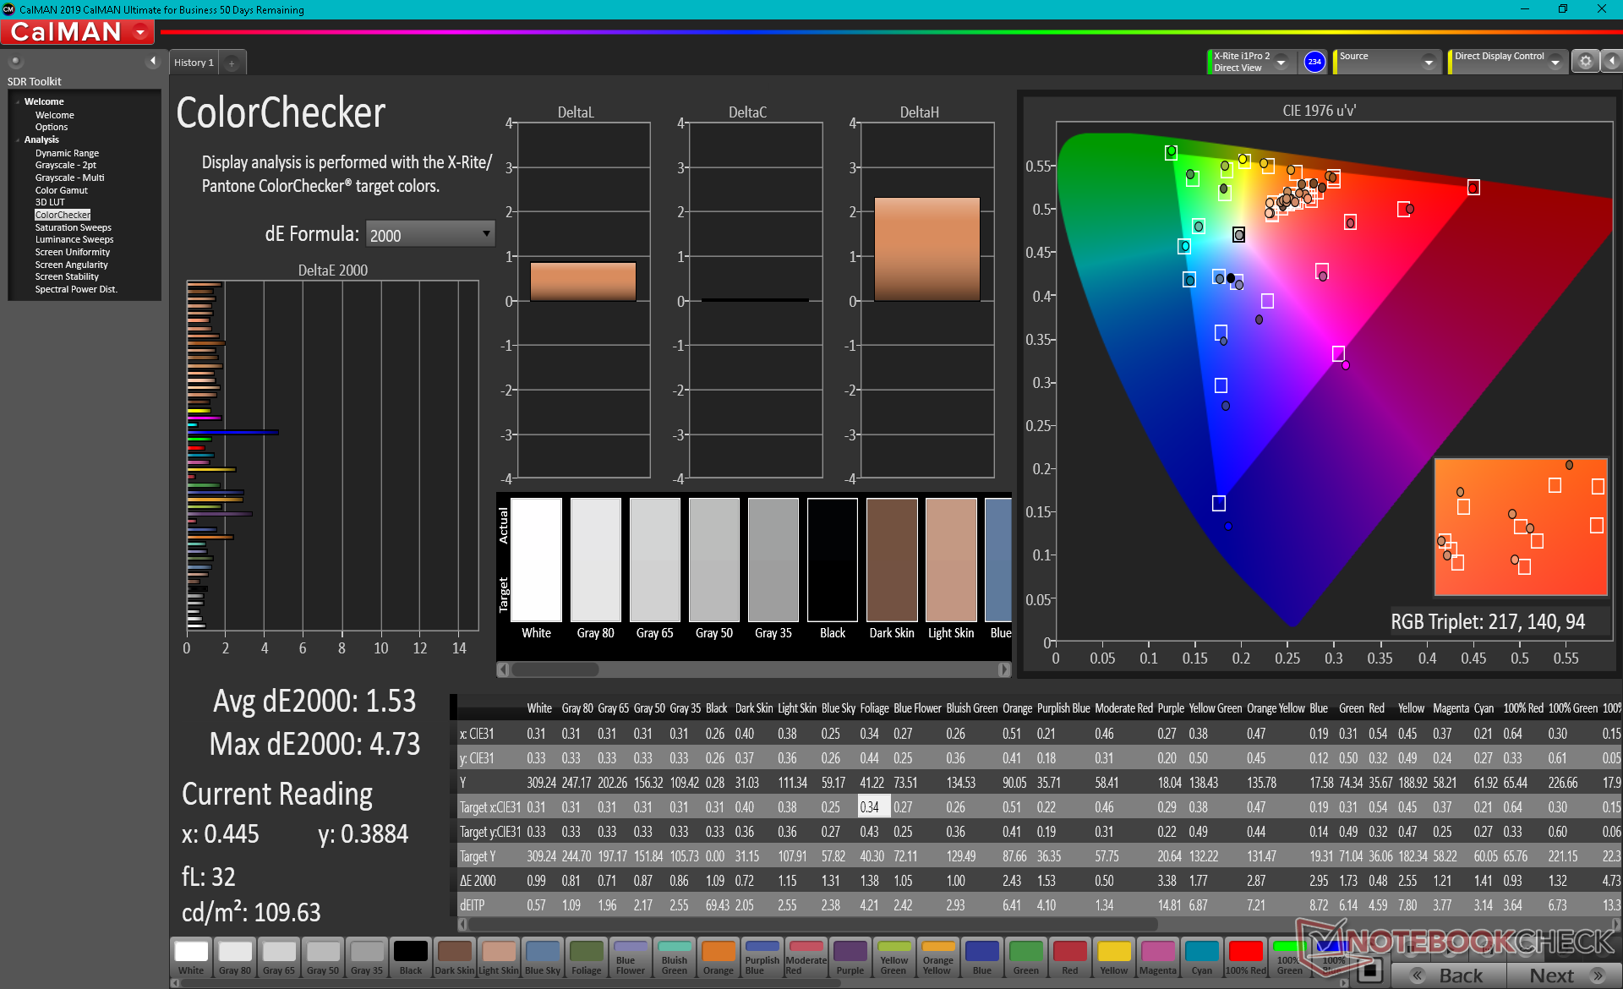Select Purplish Blue patch button
The width and height of the screenshot is (1623, 989).
762,958
